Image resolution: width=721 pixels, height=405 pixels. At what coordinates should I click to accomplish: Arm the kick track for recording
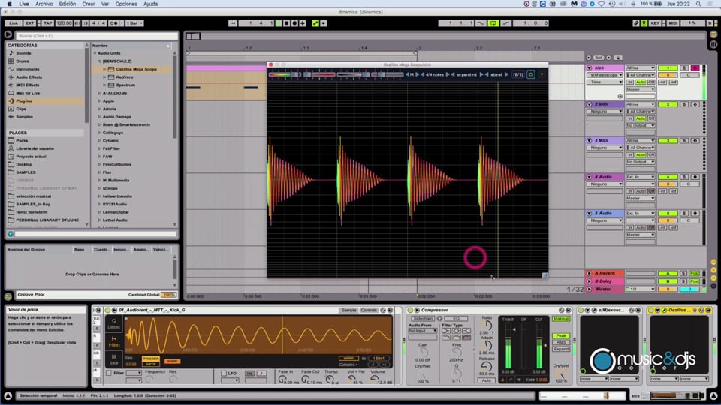coord(695,67)
